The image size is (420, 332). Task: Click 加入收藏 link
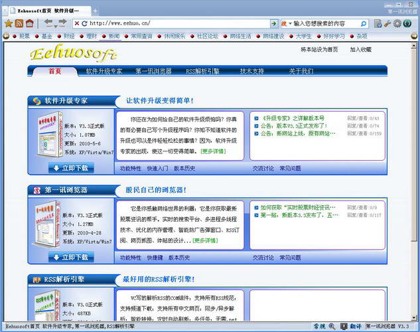coord(360,50)
